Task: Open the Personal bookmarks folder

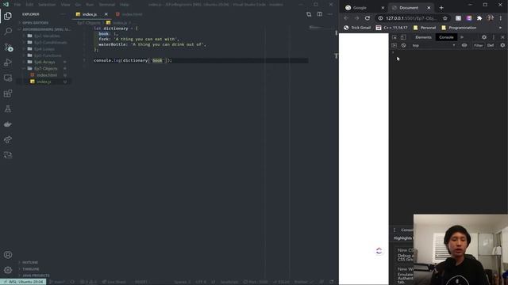Action: click(425, 28)
